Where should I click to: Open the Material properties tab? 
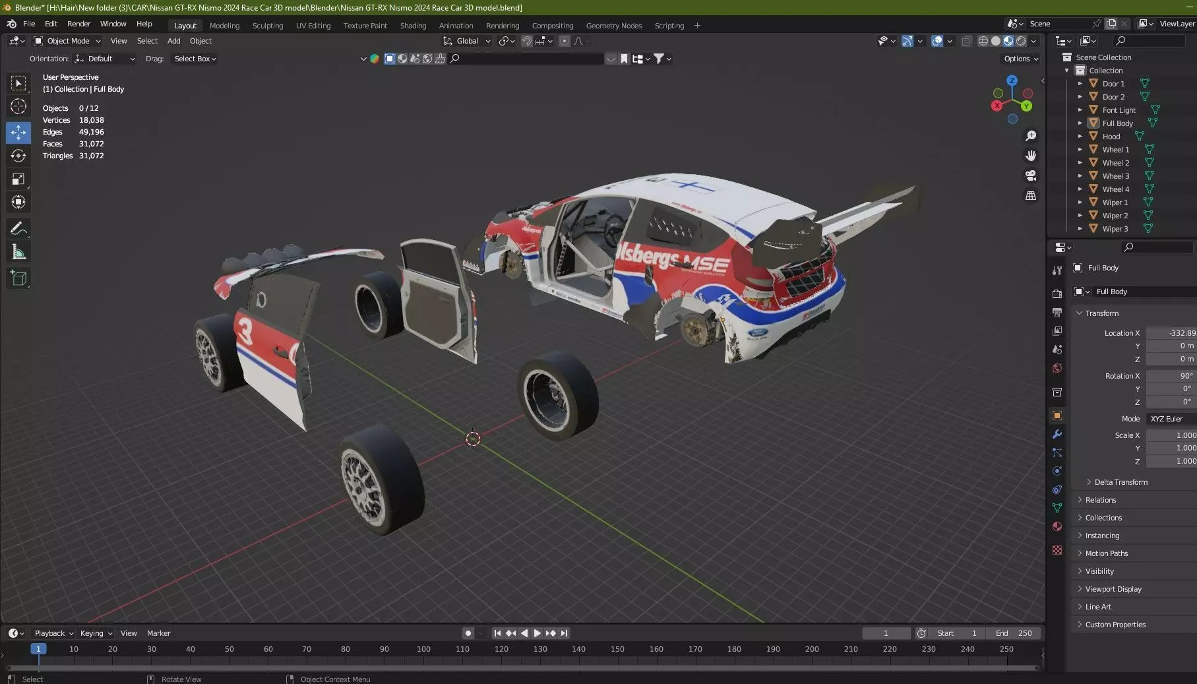coord(1057,526)
